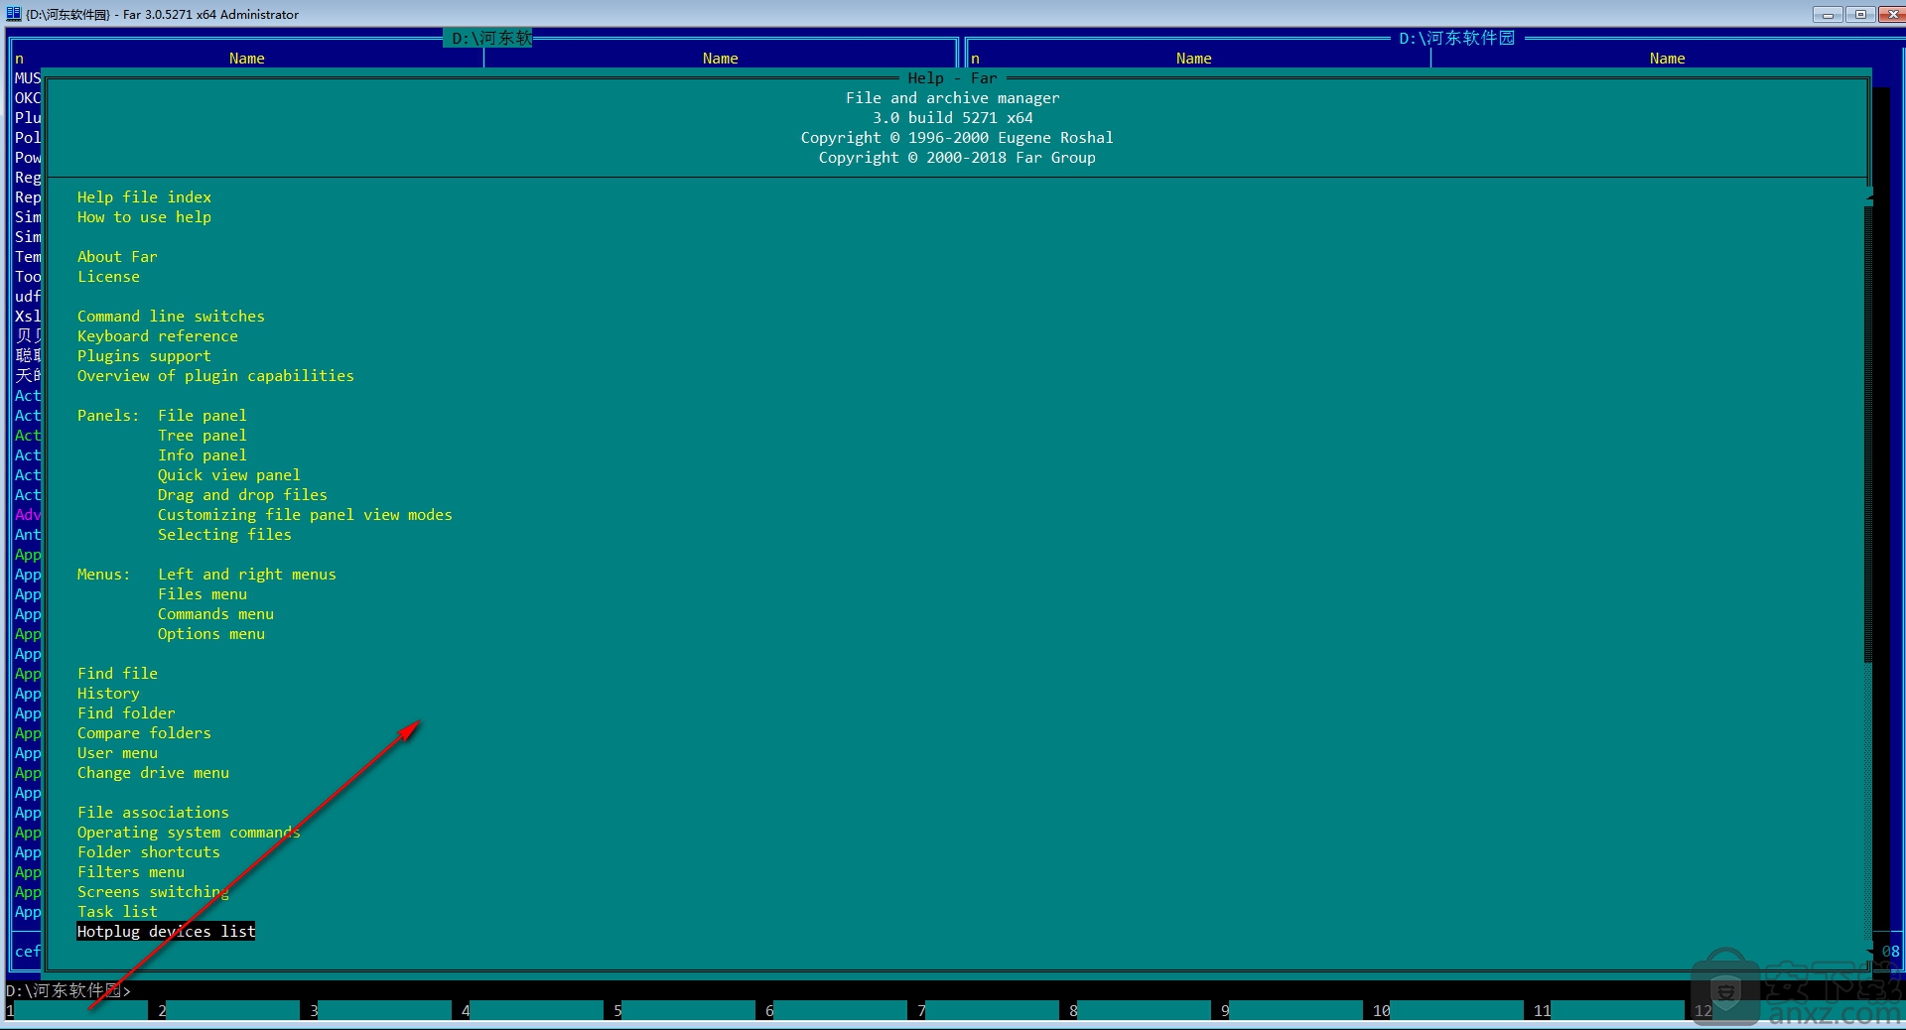Open the Quick view panel topic

229,475
